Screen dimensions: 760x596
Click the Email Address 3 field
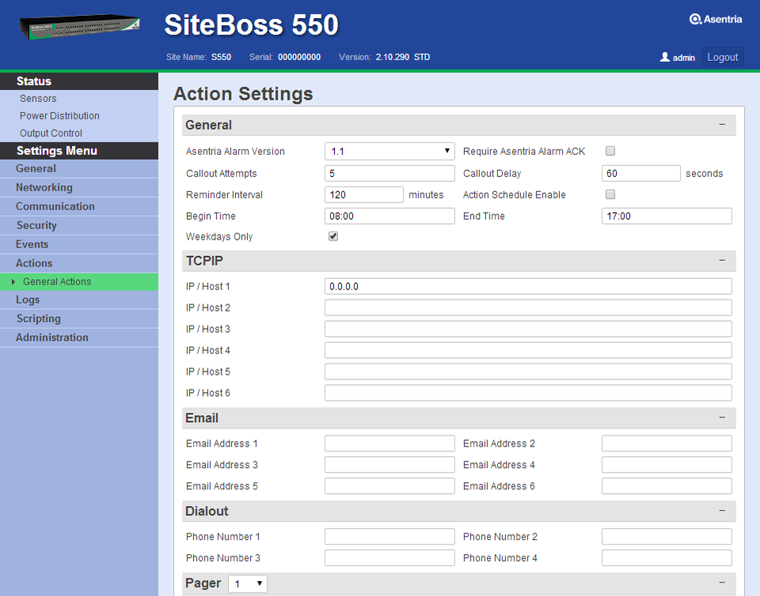coord(389,465)
